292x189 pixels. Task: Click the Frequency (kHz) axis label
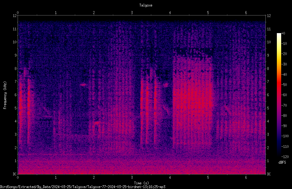pyautogui.click(x=5, y=95)
